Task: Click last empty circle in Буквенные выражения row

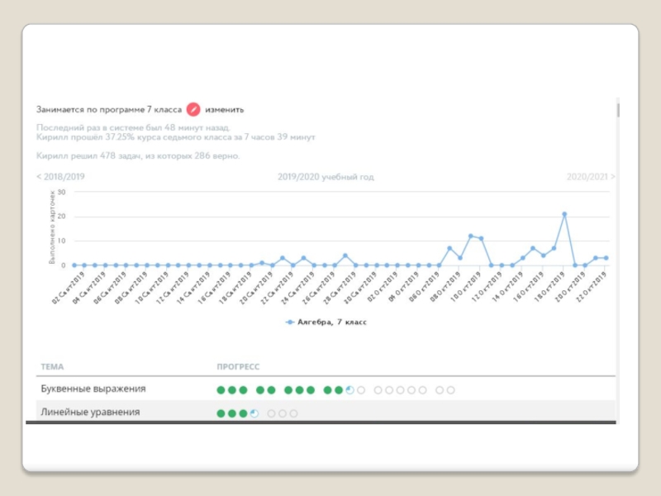Action: 450,390
